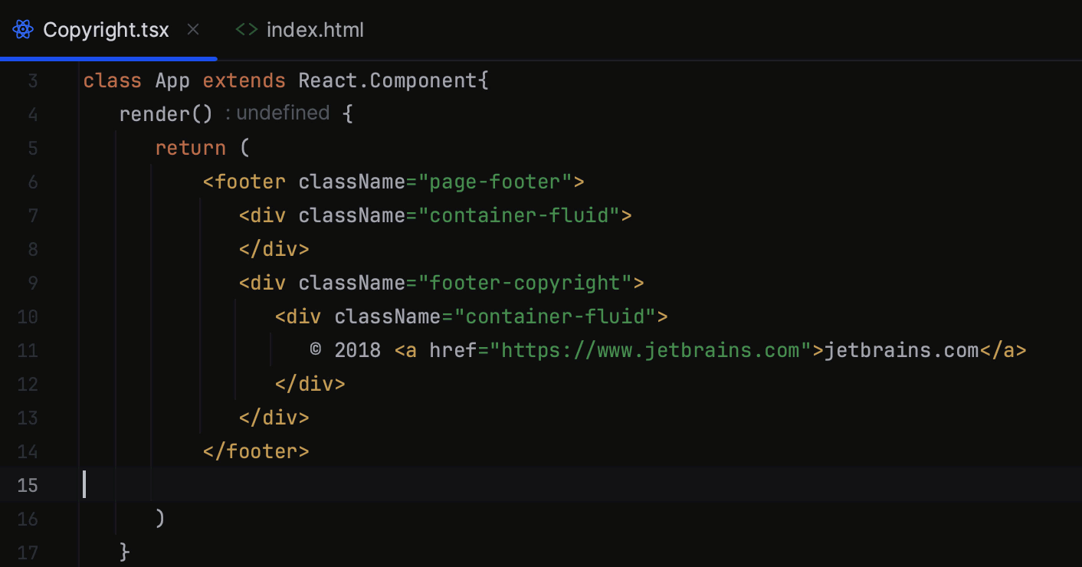
Task: Click the return keyword on line 5
Action: point(190,147)
